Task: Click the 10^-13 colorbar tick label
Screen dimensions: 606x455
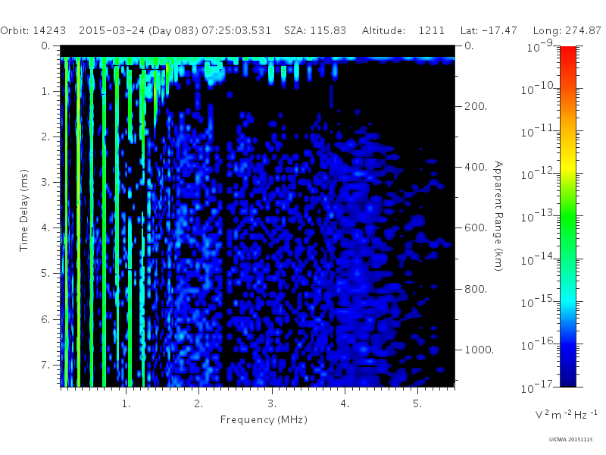Action: pyautogui.click(x=539, y=217)
